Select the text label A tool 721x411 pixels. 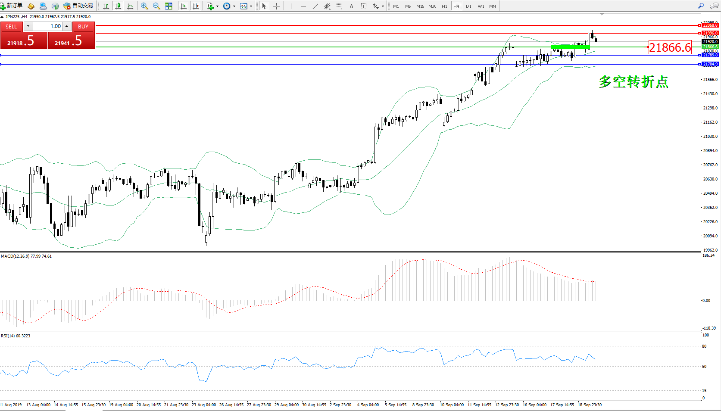point(351,6)
